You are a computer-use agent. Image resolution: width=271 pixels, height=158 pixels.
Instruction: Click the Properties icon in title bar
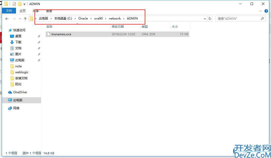14,4
